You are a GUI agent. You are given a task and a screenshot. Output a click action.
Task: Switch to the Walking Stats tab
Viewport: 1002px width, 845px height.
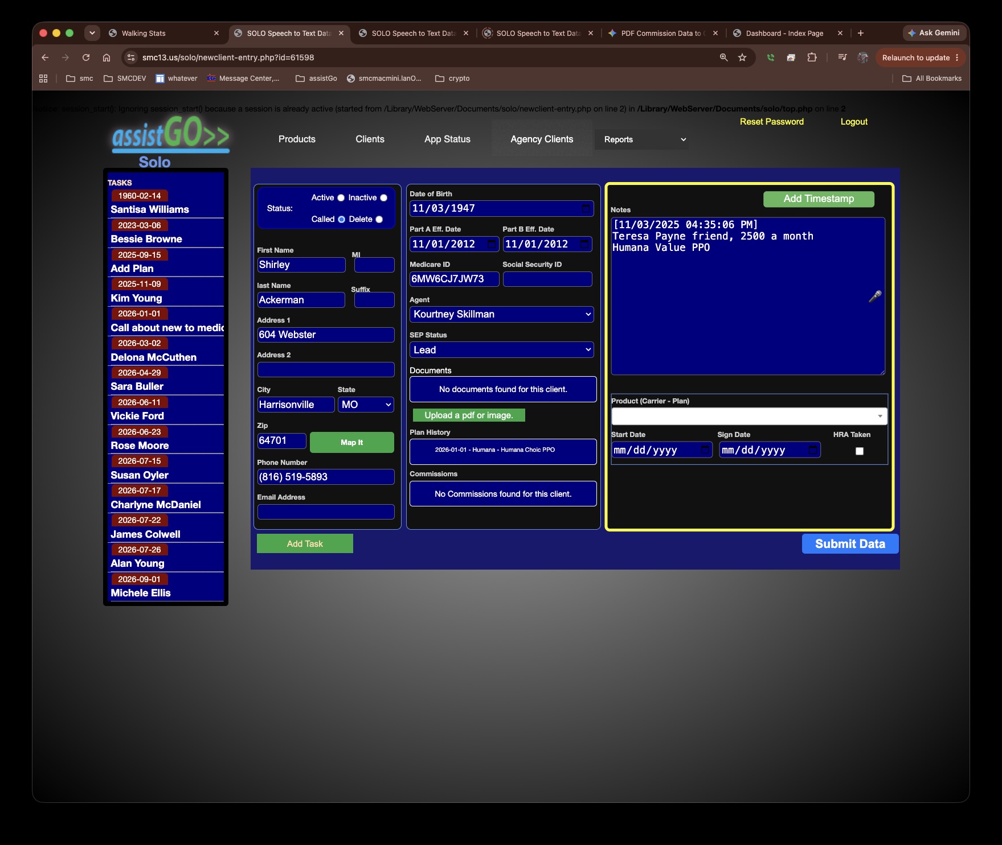point(164,33)
